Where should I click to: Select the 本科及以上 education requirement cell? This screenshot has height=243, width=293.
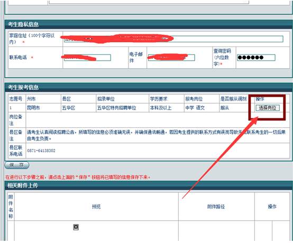coord(167,108)
